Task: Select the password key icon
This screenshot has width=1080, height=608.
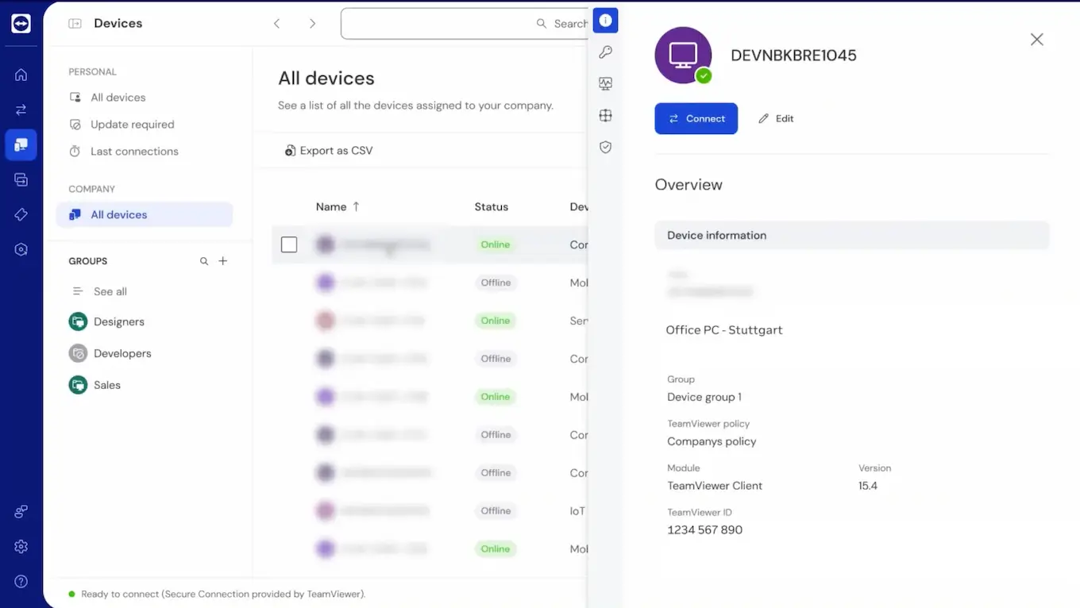Action: [605, 52]
